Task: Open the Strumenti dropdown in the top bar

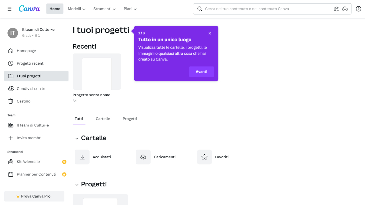Action: [x=104, y=9]
